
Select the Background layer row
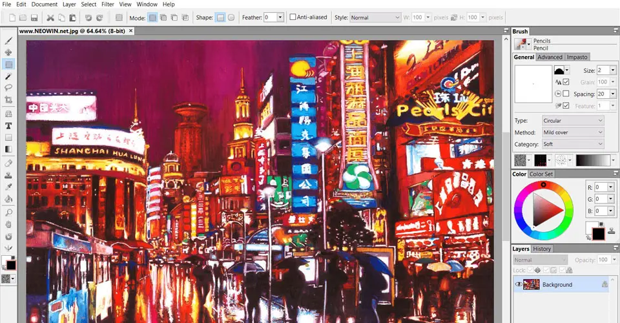tap(561, 284)
